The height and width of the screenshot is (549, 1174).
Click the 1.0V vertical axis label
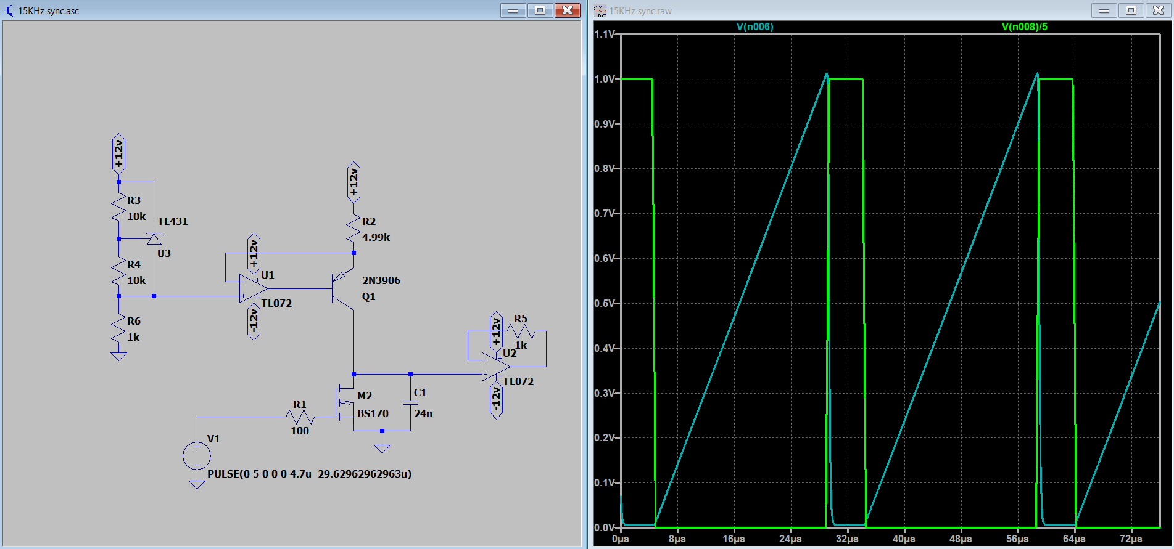605,79
